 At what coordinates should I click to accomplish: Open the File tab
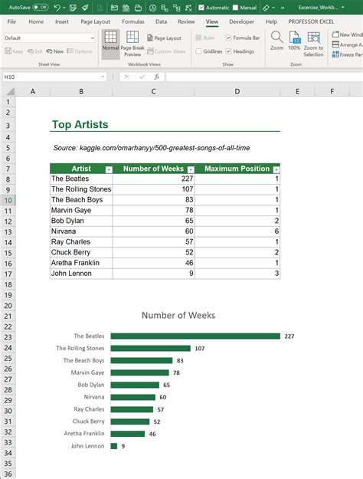click(11, 21)
